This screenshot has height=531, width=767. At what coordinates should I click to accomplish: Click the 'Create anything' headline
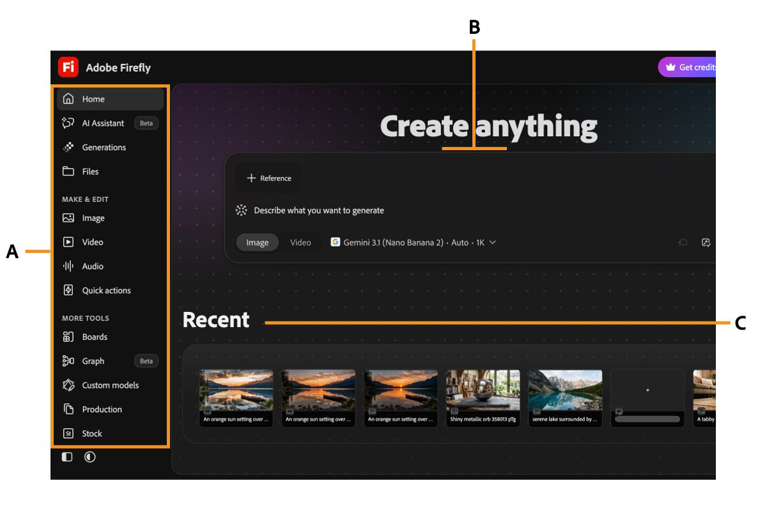[x=488, y=127]
